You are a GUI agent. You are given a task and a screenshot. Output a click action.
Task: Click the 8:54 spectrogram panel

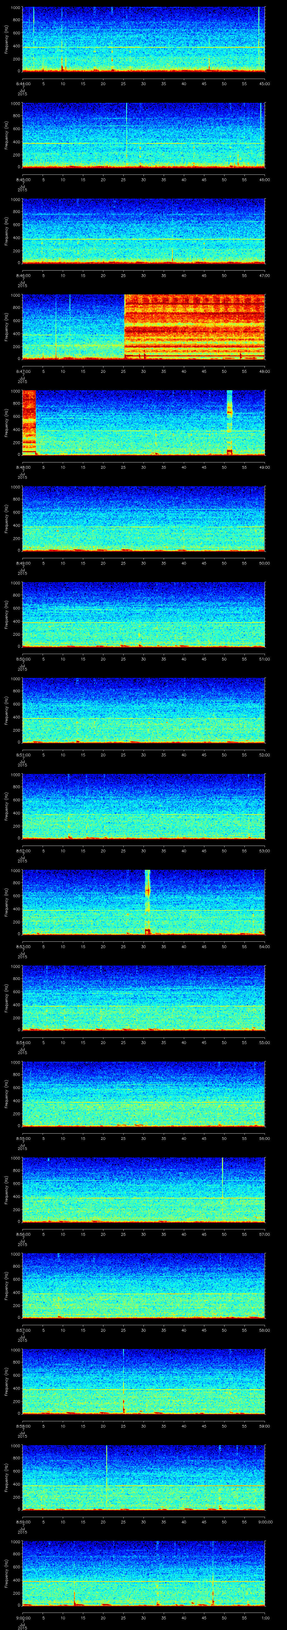click(x=143, y=998)
